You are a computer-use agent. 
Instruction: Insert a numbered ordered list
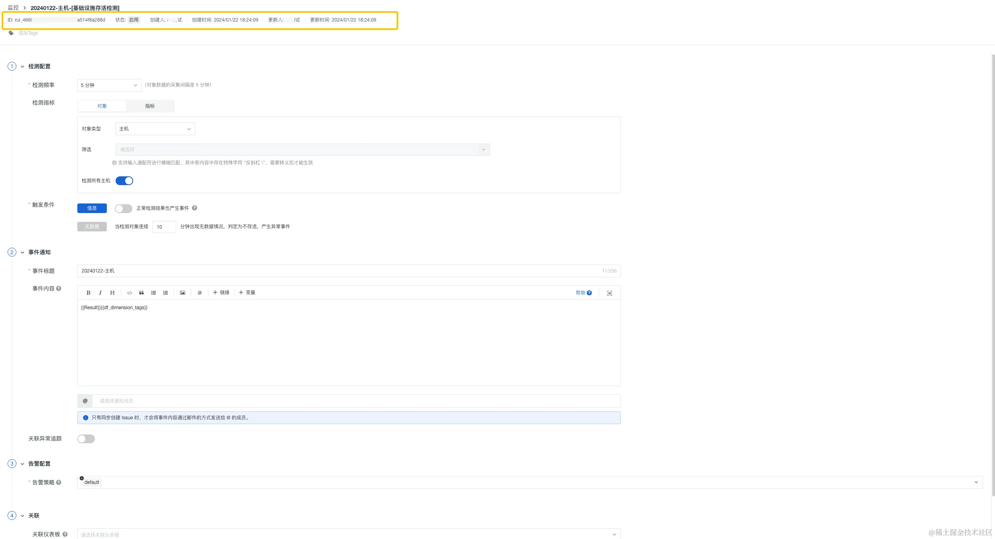(x=165, y=293)
